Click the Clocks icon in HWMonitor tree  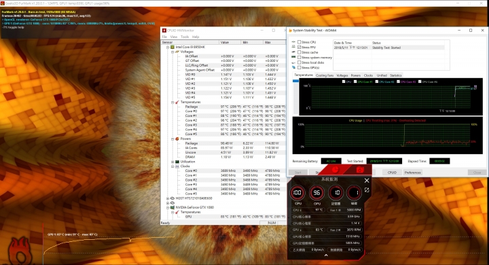[177, 166]
